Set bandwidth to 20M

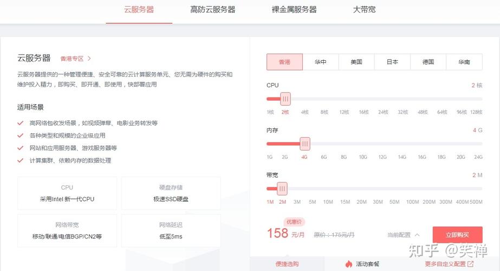click(362, 202)
